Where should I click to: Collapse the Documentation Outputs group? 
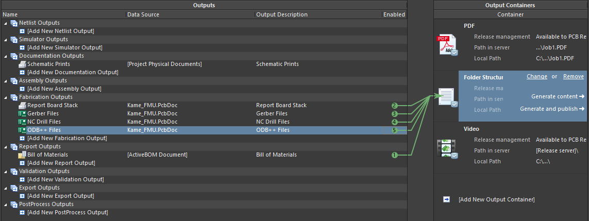point(5,56)
